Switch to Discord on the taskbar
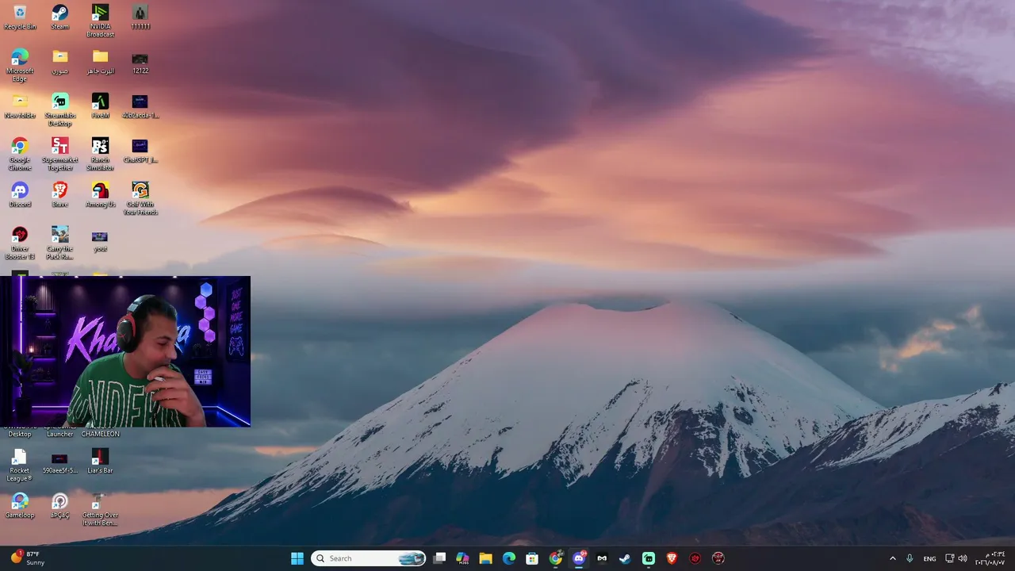This screenshot has height=571, width=1015. [579, 558]
